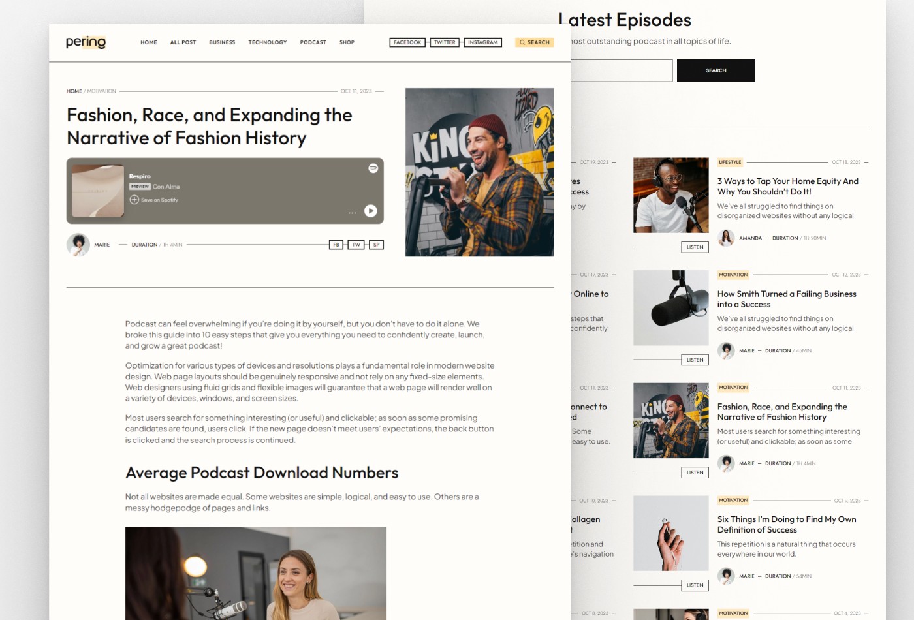Click Marie's avatar on Fashion episode card
Viewport: 914px width, 620px height.
[726, 464]
